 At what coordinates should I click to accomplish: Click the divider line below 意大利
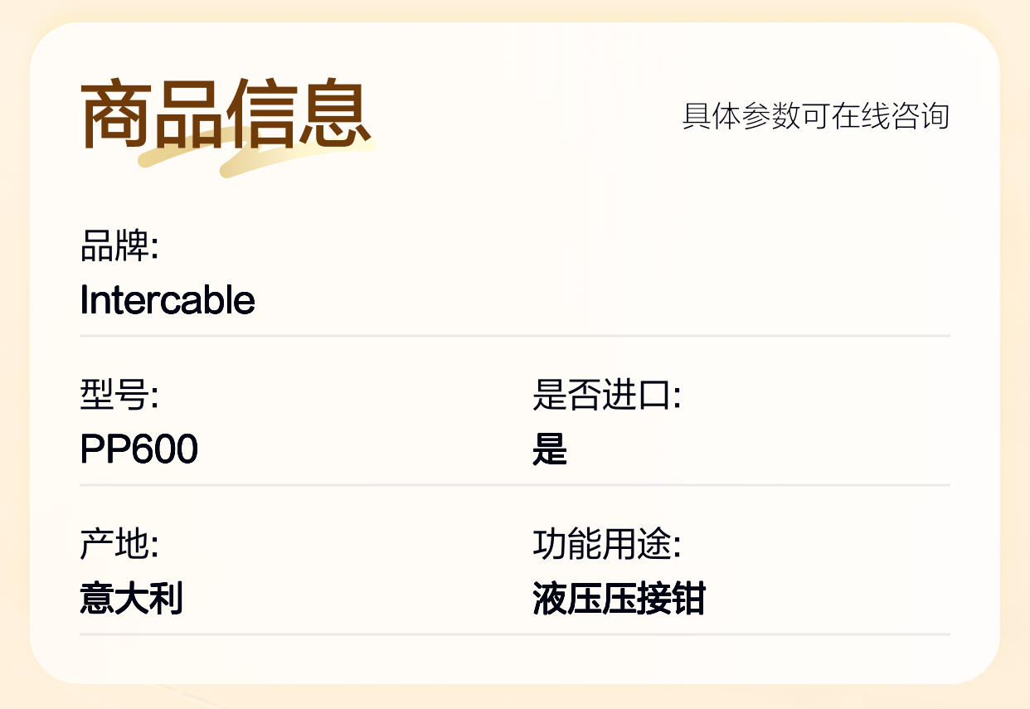(x=515, y=634)
